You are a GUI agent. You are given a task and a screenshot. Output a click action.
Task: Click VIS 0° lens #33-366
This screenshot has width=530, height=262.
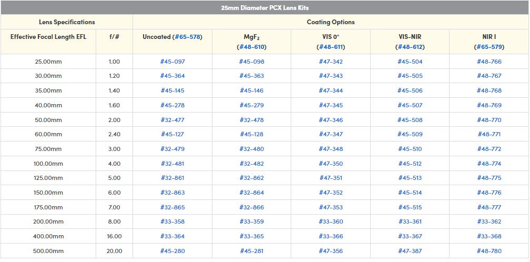(x=331, y=236)
